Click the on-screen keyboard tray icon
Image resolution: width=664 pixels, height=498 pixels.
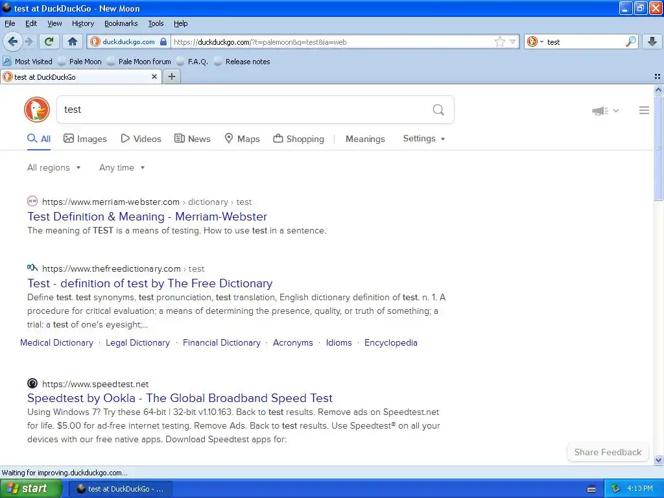[x=591, y=489]
